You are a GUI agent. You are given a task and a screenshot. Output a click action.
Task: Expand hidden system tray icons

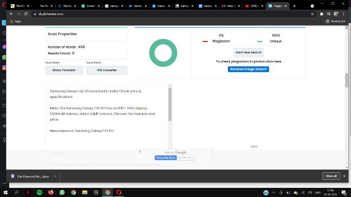click(274, 192)
